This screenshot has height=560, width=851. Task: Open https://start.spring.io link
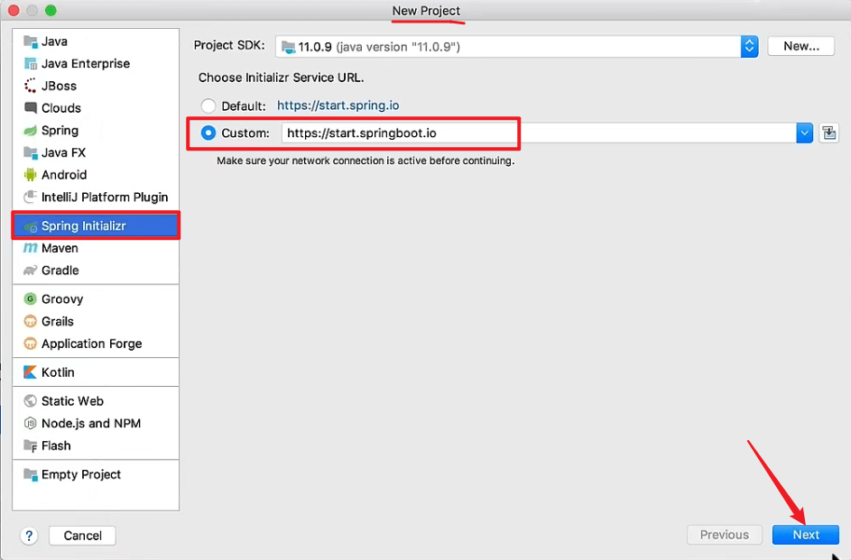[338, 106]
